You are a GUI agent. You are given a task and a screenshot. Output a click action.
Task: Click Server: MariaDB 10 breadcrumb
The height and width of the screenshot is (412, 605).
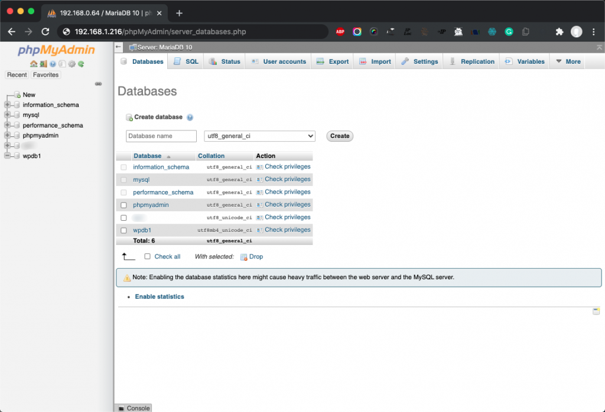point(165,47)
